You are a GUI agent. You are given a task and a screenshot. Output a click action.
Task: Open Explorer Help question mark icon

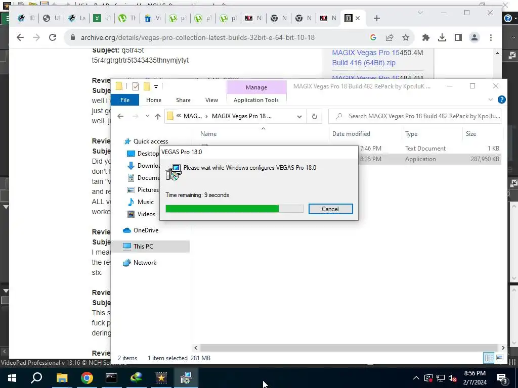(x=501, y=100)
